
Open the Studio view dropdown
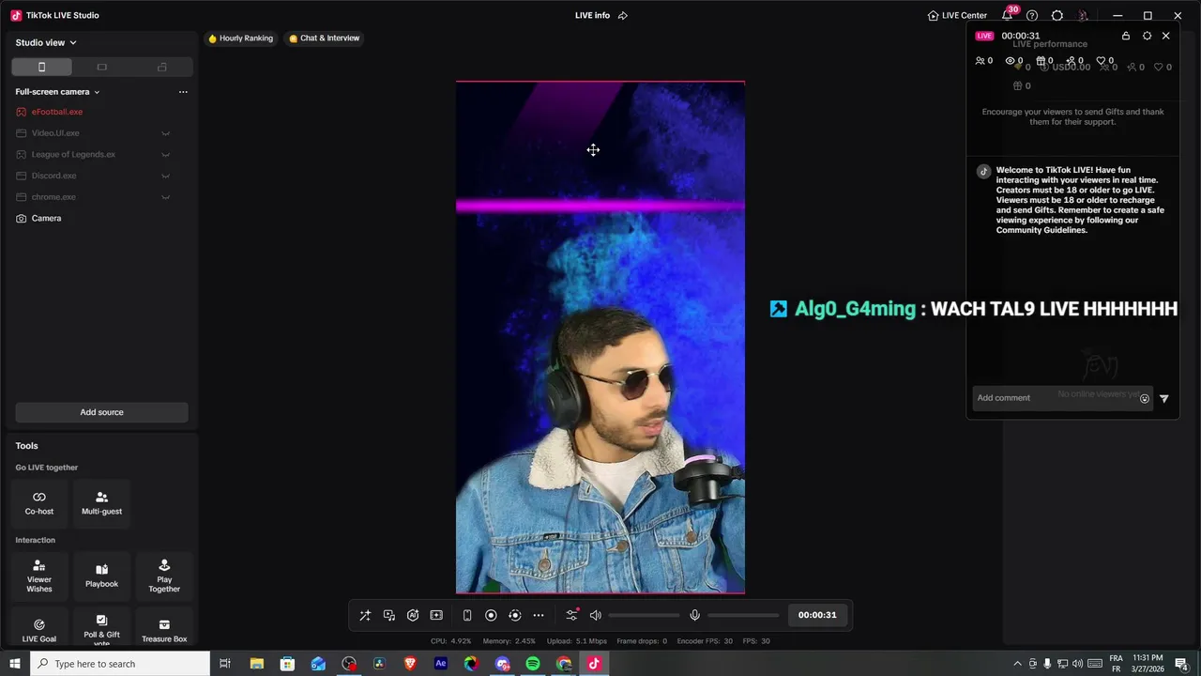(x=46, y=42)
